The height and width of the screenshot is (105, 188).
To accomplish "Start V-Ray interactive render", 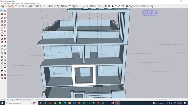I will [73, 6].
